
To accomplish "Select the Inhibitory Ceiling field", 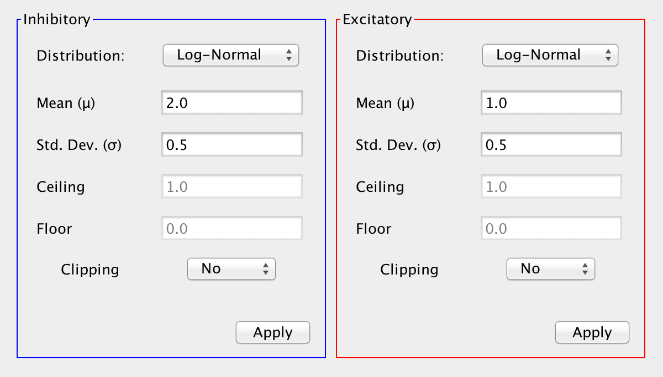I will tap(232, 187).
